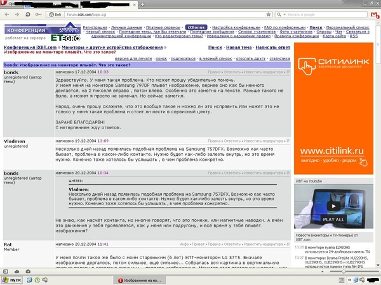The image size is (381, 285).
Task: Click the Конференция logo banner
Action: pos(43,28)
